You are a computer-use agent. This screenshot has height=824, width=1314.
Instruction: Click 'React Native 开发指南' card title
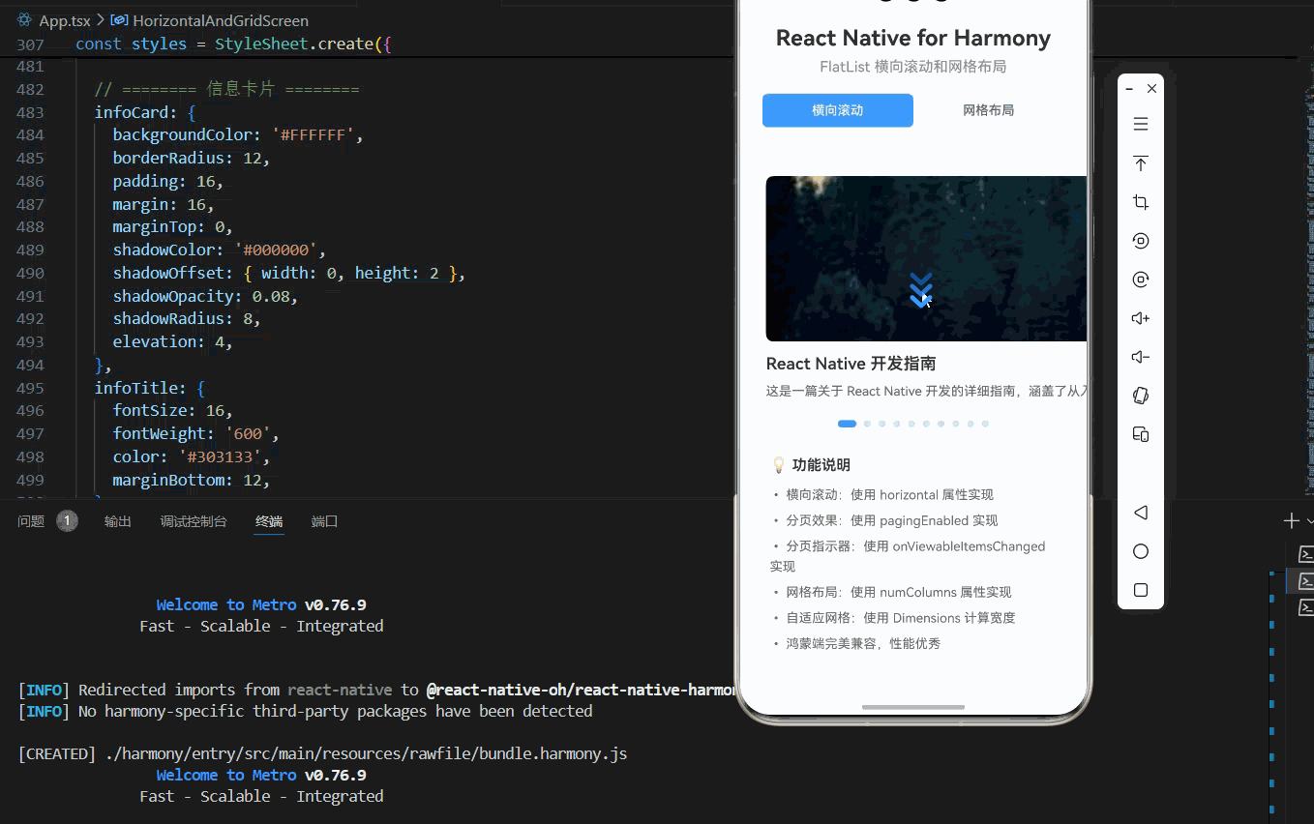coord(851,364)
